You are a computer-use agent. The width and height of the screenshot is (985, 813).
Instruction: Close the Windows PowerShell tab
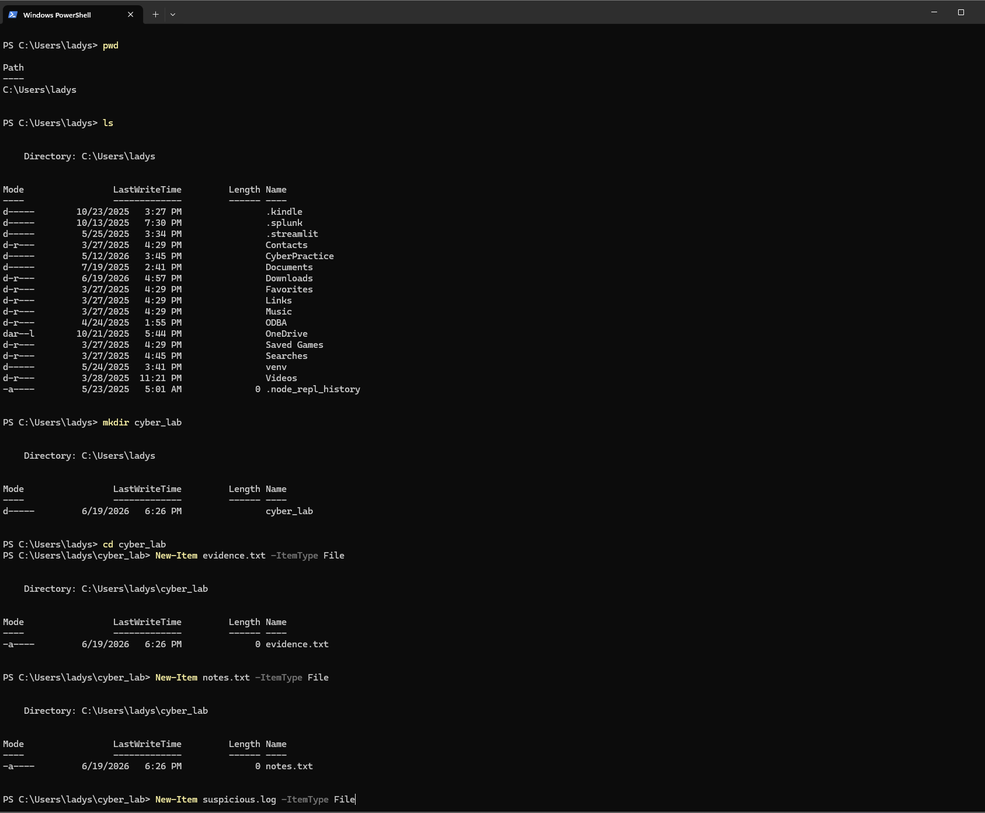click(x=131, y=15)
